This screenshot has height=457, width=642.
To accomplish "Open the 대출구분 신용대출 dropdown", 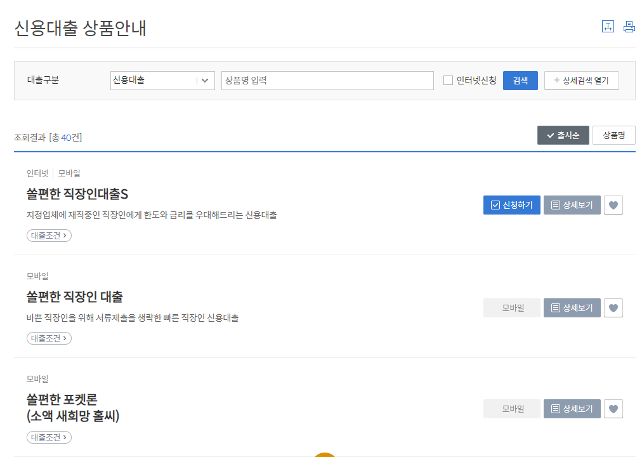I will (x=162, y=80).
